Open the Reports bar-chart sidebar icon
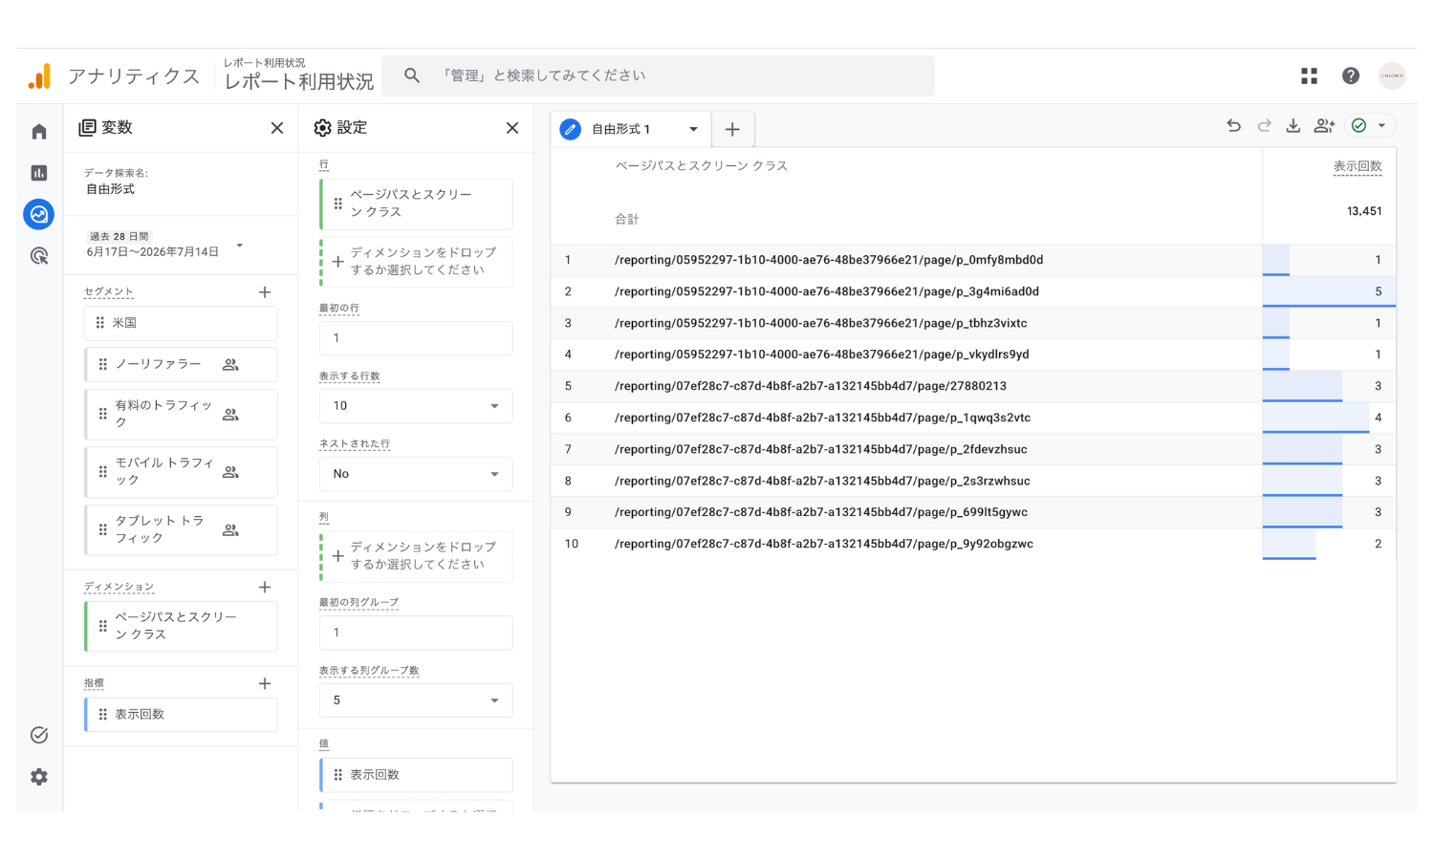 [x=39, y=173]
